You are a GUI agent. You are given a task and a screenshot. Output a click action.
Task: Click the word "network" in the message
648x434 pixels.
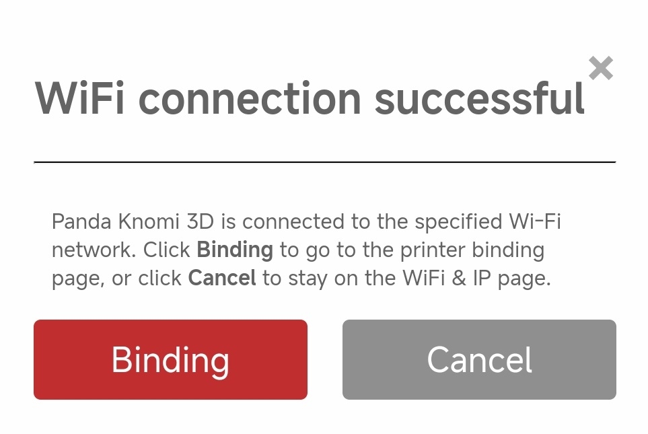[94, 250]
